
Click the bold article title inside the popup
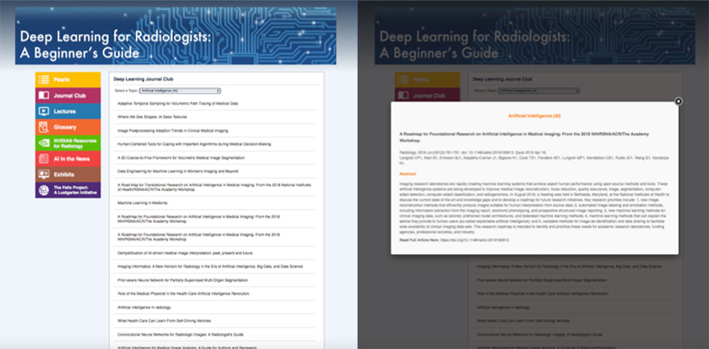(524, 137)
